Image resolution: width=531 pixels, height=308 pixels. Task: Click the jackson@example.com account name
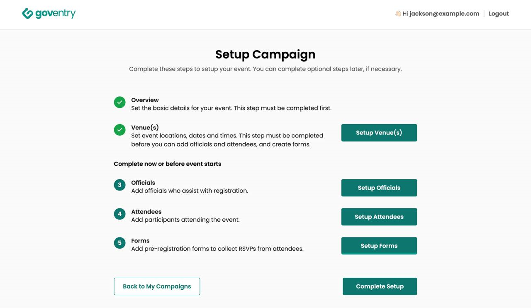tap(444, 14)
